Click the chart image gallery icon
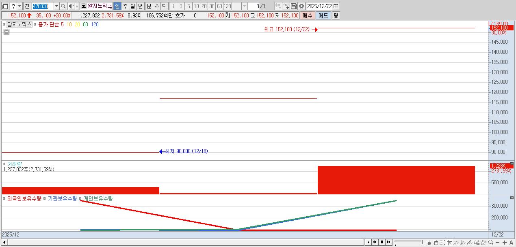Image resolution: width=516 pixels, height=247 pixels. coord(483,242)
